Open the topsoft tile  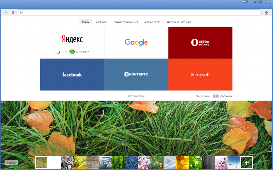pyautogui.click(x=200, y=74)
